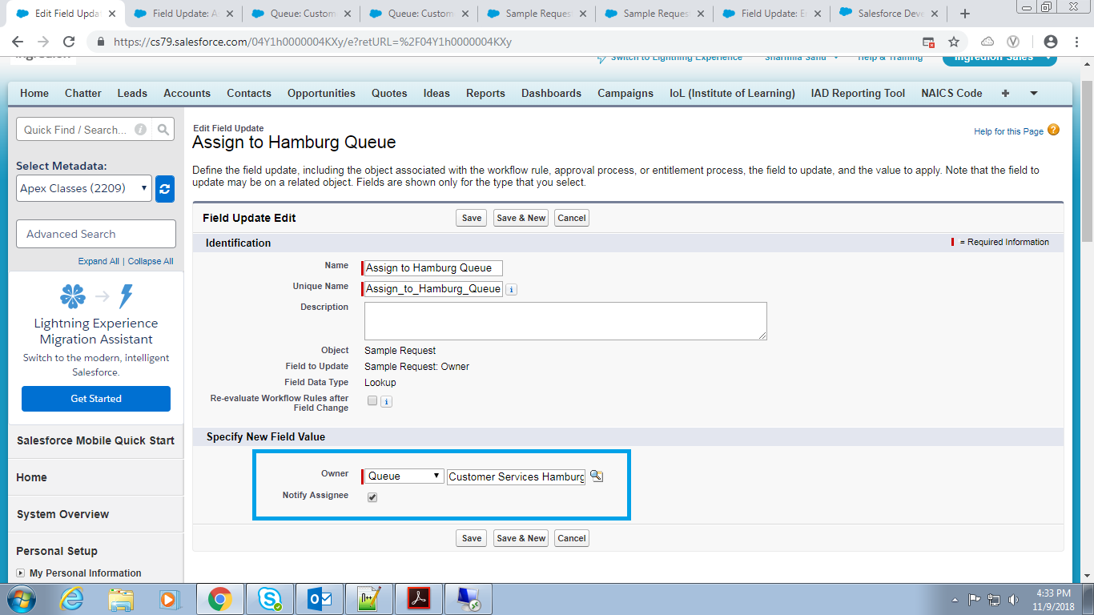Screen dimensions: 1094x615
Task: Reload the page with the refresh icon
Action: tap(69, 42)
